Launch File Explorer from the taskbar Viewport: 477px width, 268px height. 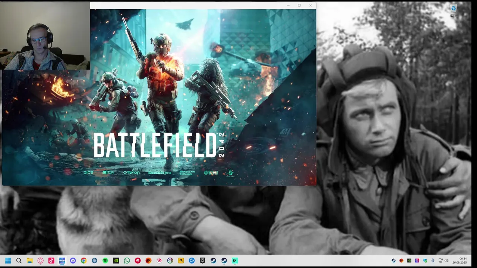(x=29, y=261)
